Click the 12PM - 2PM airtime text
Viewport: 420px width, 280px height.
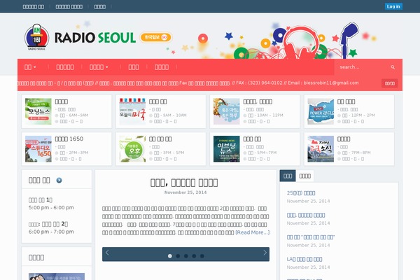[363, 115]
